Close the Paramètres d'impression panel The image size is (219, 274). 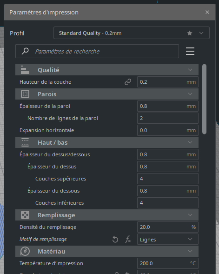(x=207, y=12)
